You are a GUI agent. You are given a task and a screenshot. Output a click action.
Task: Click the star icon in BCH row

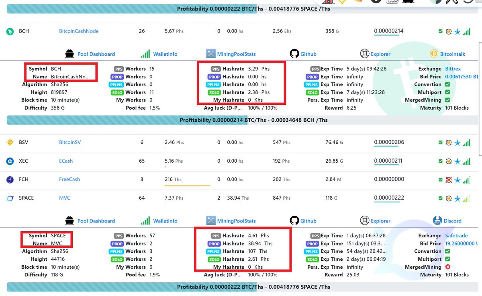click(457, 31)
